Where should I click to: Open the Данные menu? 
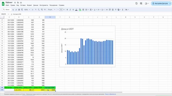tap(36, 5)
